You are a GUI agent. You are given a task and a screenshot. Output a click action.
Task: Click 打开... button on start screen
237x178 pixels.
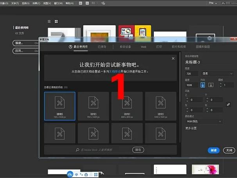26,51
